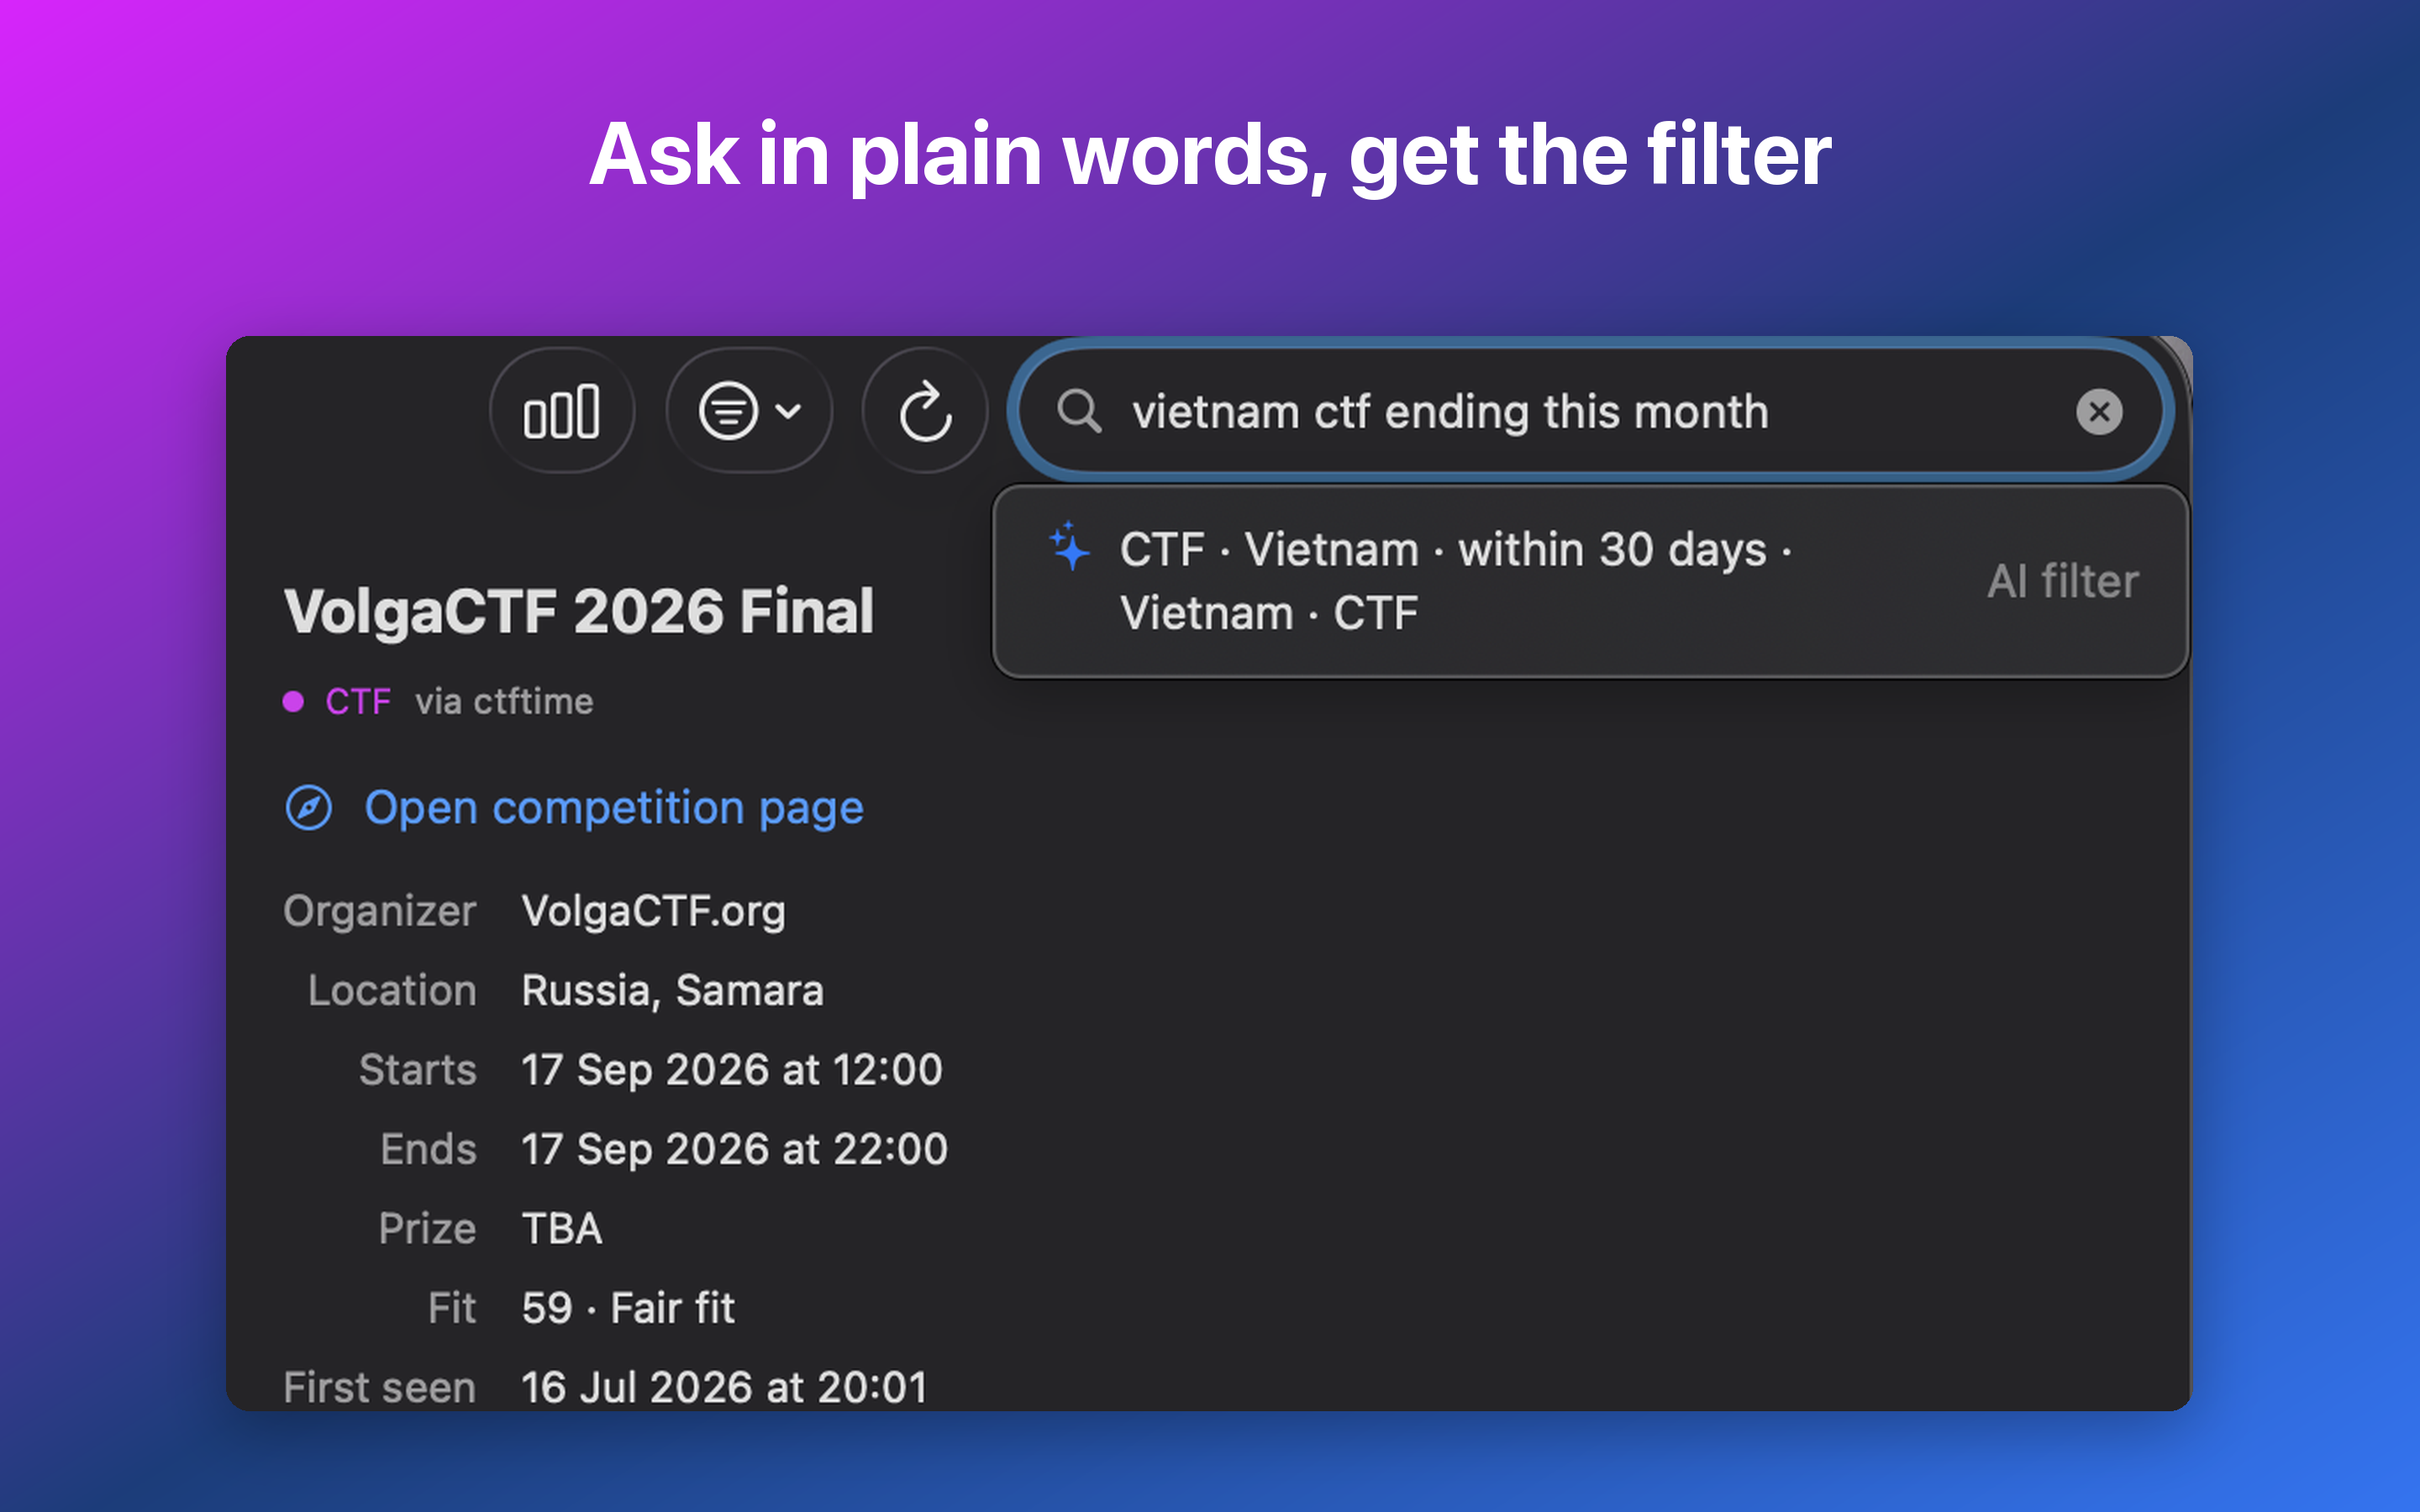
Task: Click the 59 · Fair fit score
Action: tap(628, 1308)
